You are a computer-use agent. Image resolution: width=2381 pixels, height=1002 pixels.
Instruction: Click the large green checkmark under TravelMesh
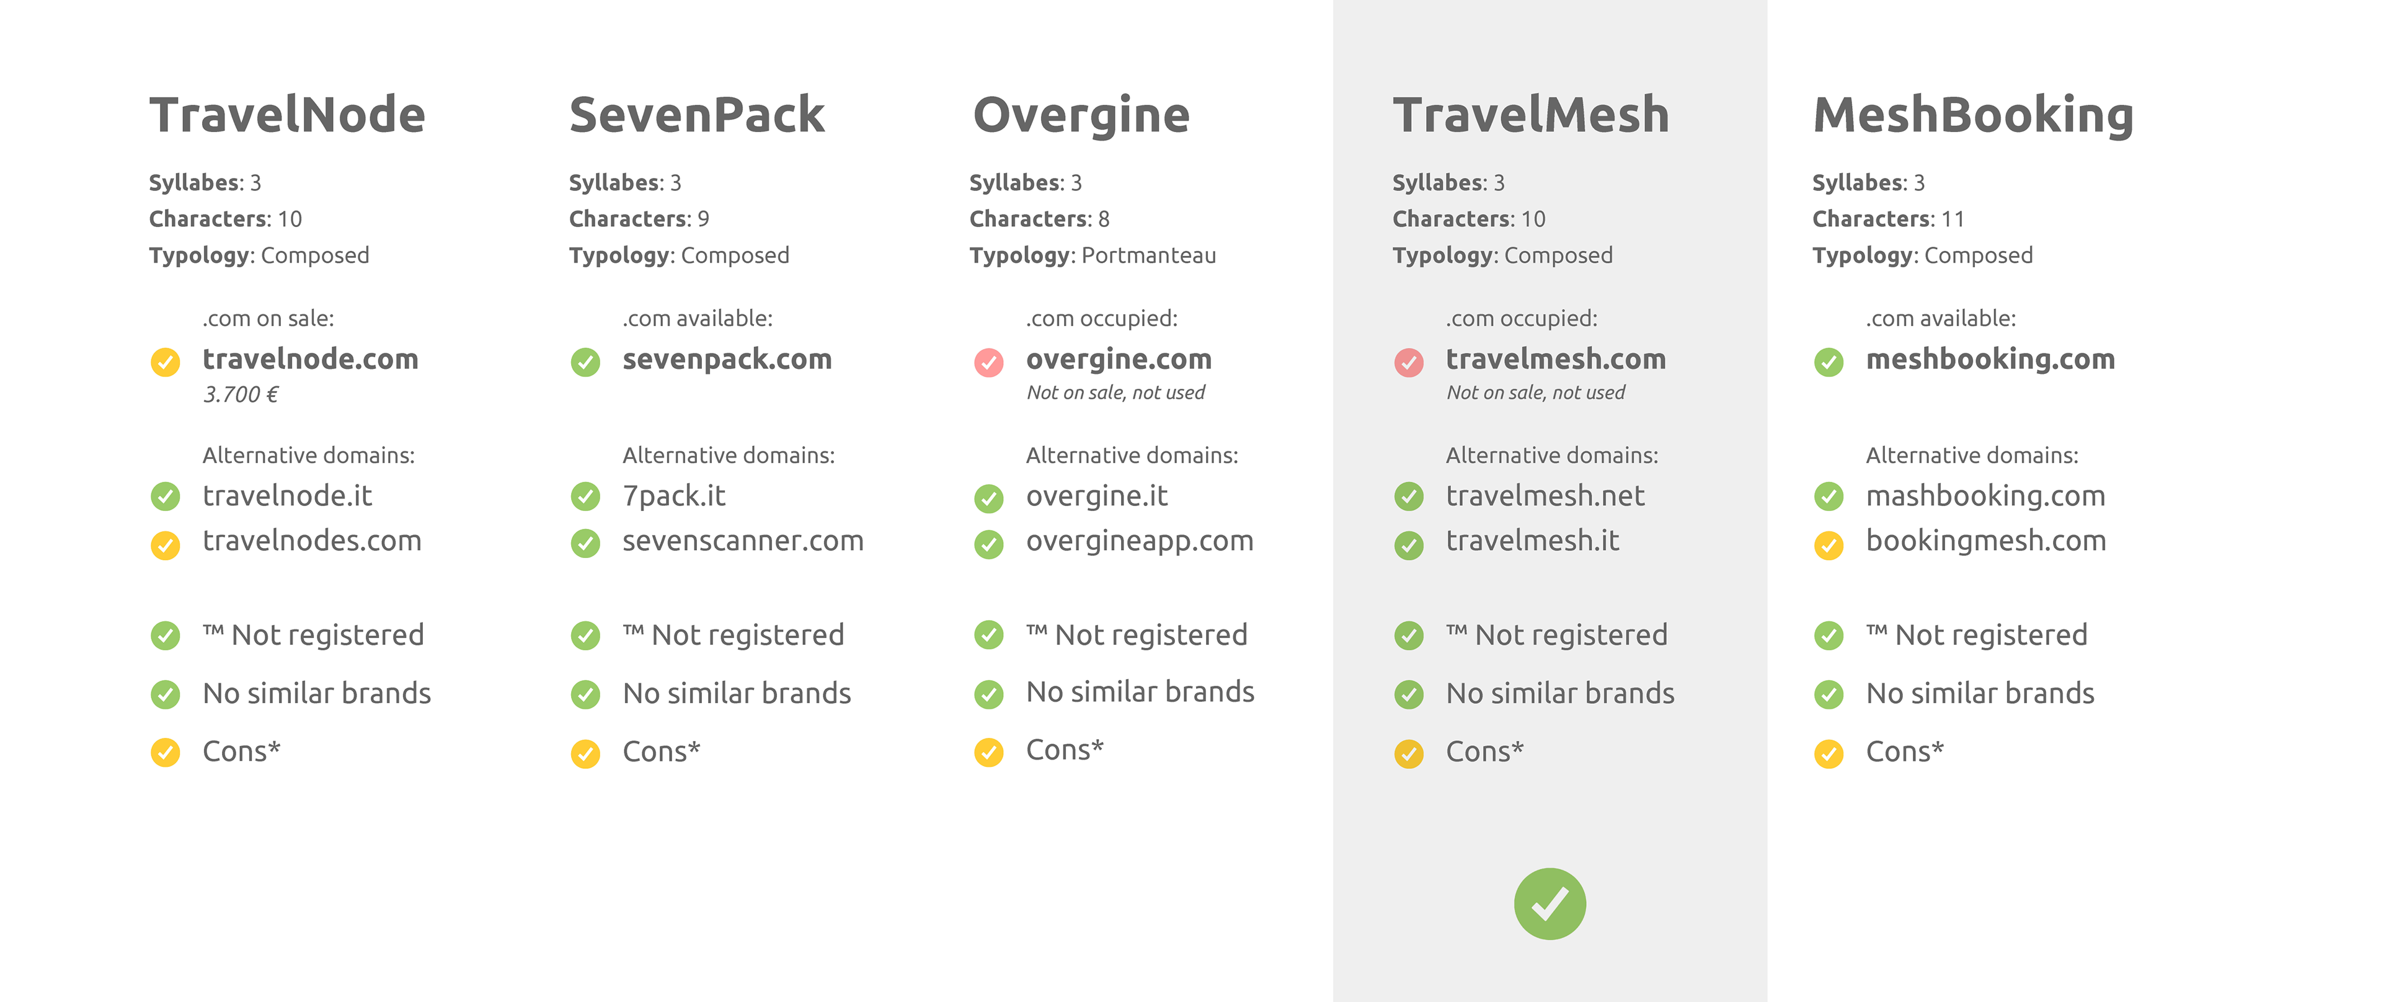click(1549, 903)
